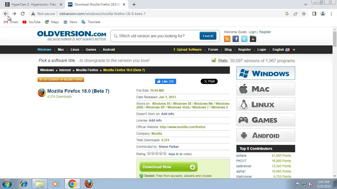337x189 pixels.
Task: Select Mac in the navigation bar
Action: 61,50
